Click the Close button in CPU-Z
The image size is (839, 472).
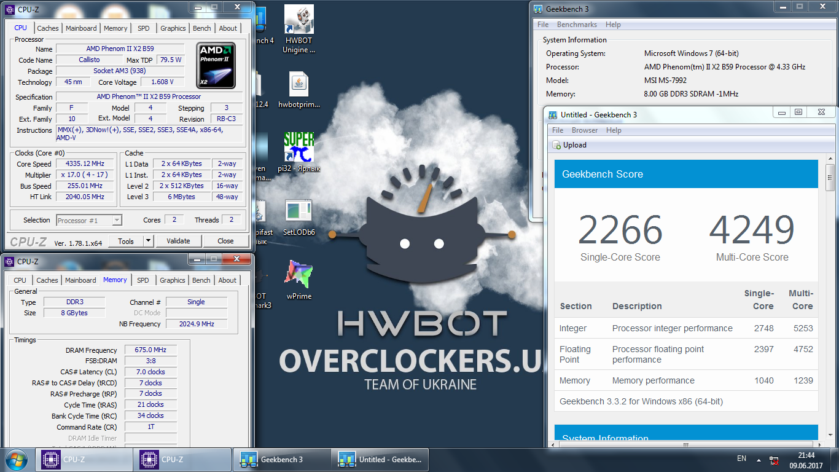point(225,241)
